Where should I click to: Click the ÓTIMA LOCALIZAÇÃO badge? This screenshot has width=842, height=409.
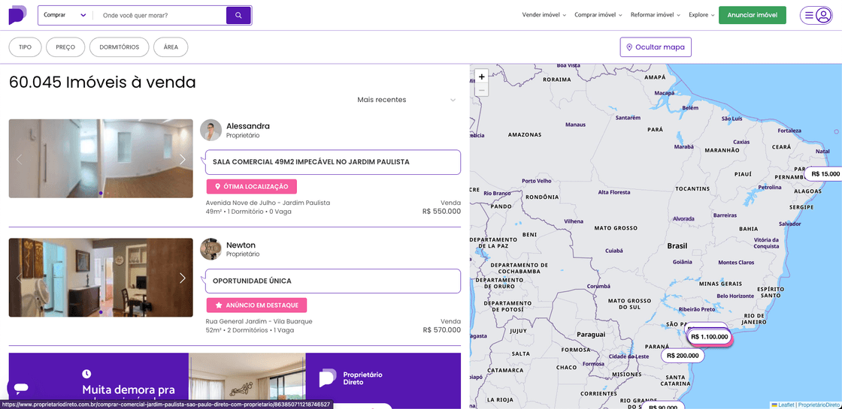click(251, 187)
